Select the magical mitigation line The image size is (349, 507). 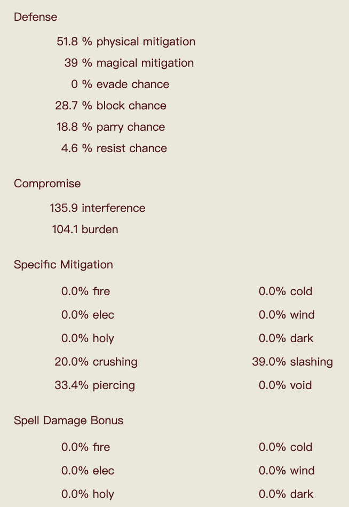pos(129,63)
